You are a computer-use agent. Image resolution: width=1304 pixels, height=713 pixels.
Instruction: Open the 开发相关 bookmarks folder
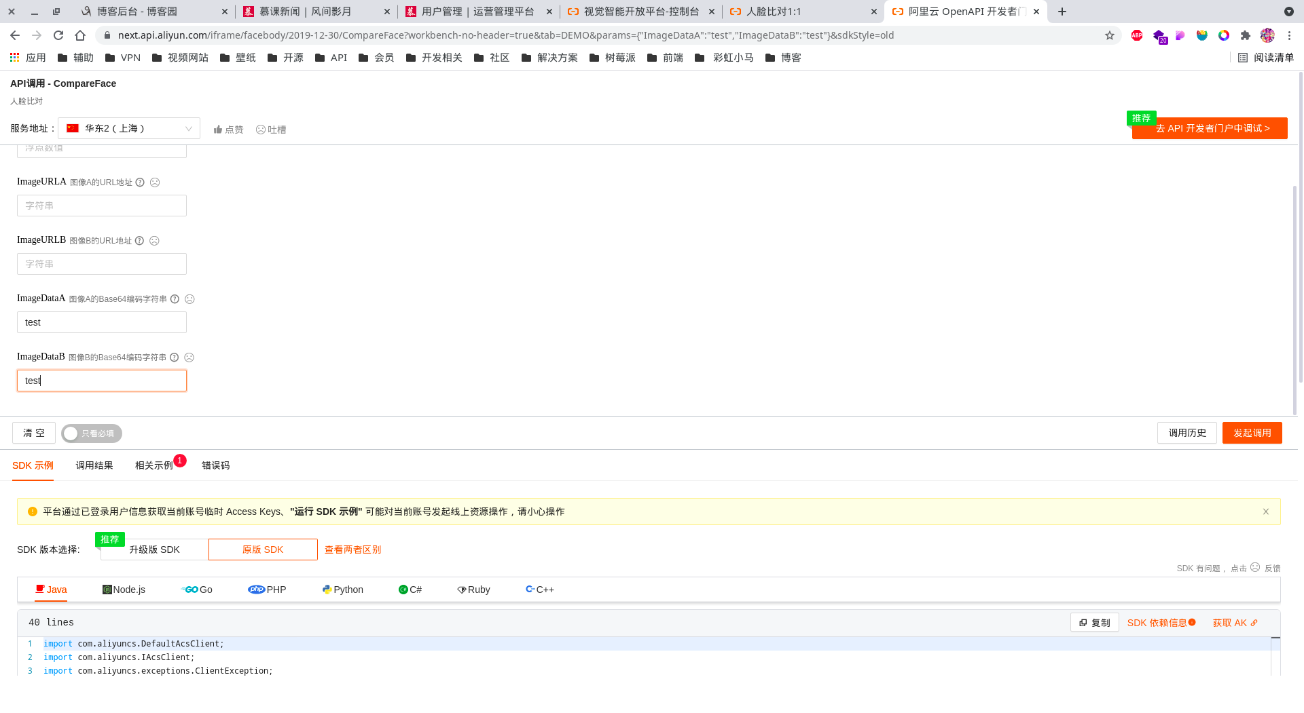[x=434, y=58]
